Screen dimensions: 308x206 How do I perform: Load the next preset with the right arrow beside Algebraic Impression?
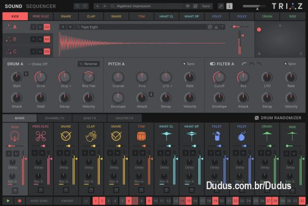(x=105, y=6)
